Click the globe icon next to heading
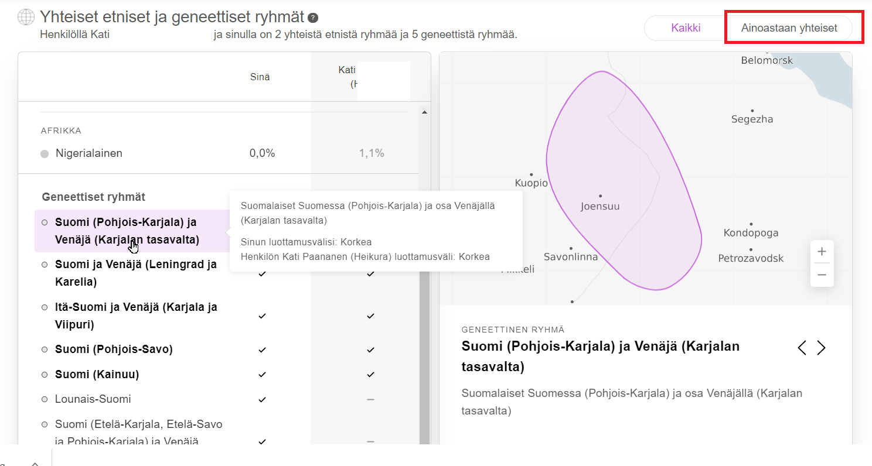This screenshot has width=872, height=466. 26,18
